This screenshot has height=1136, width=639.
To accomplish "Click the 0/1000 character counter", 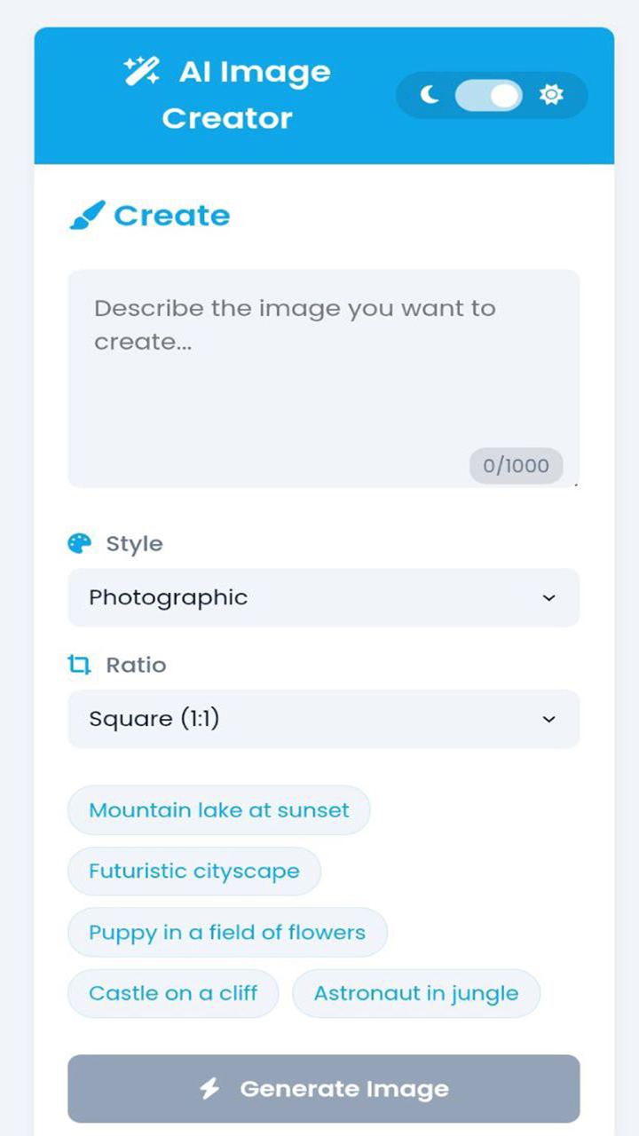I will 516,465.
